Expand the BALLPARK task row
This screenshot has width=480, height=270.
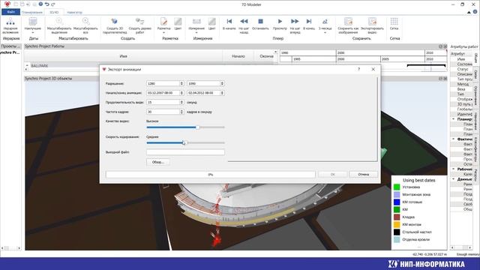point(27,65)
